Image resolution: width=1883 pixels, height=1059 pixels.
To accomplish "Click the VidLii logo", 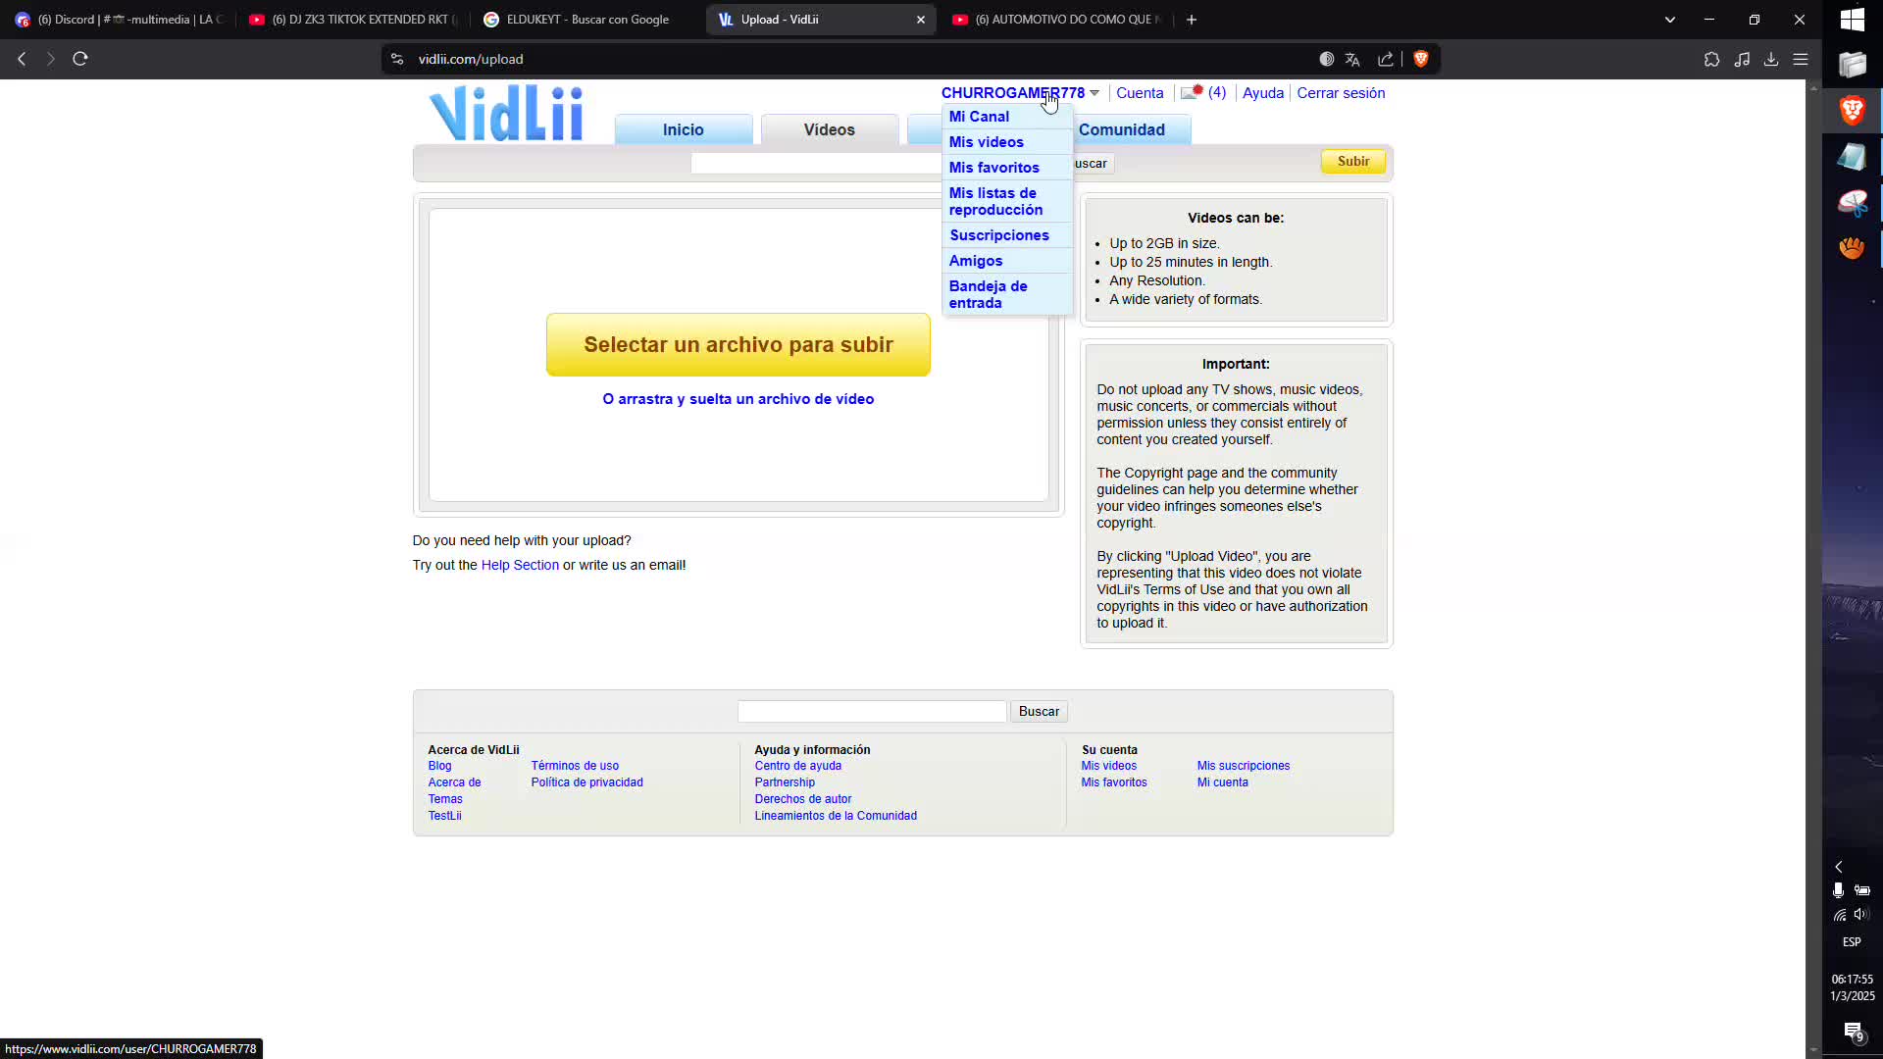I will point(507,113).
